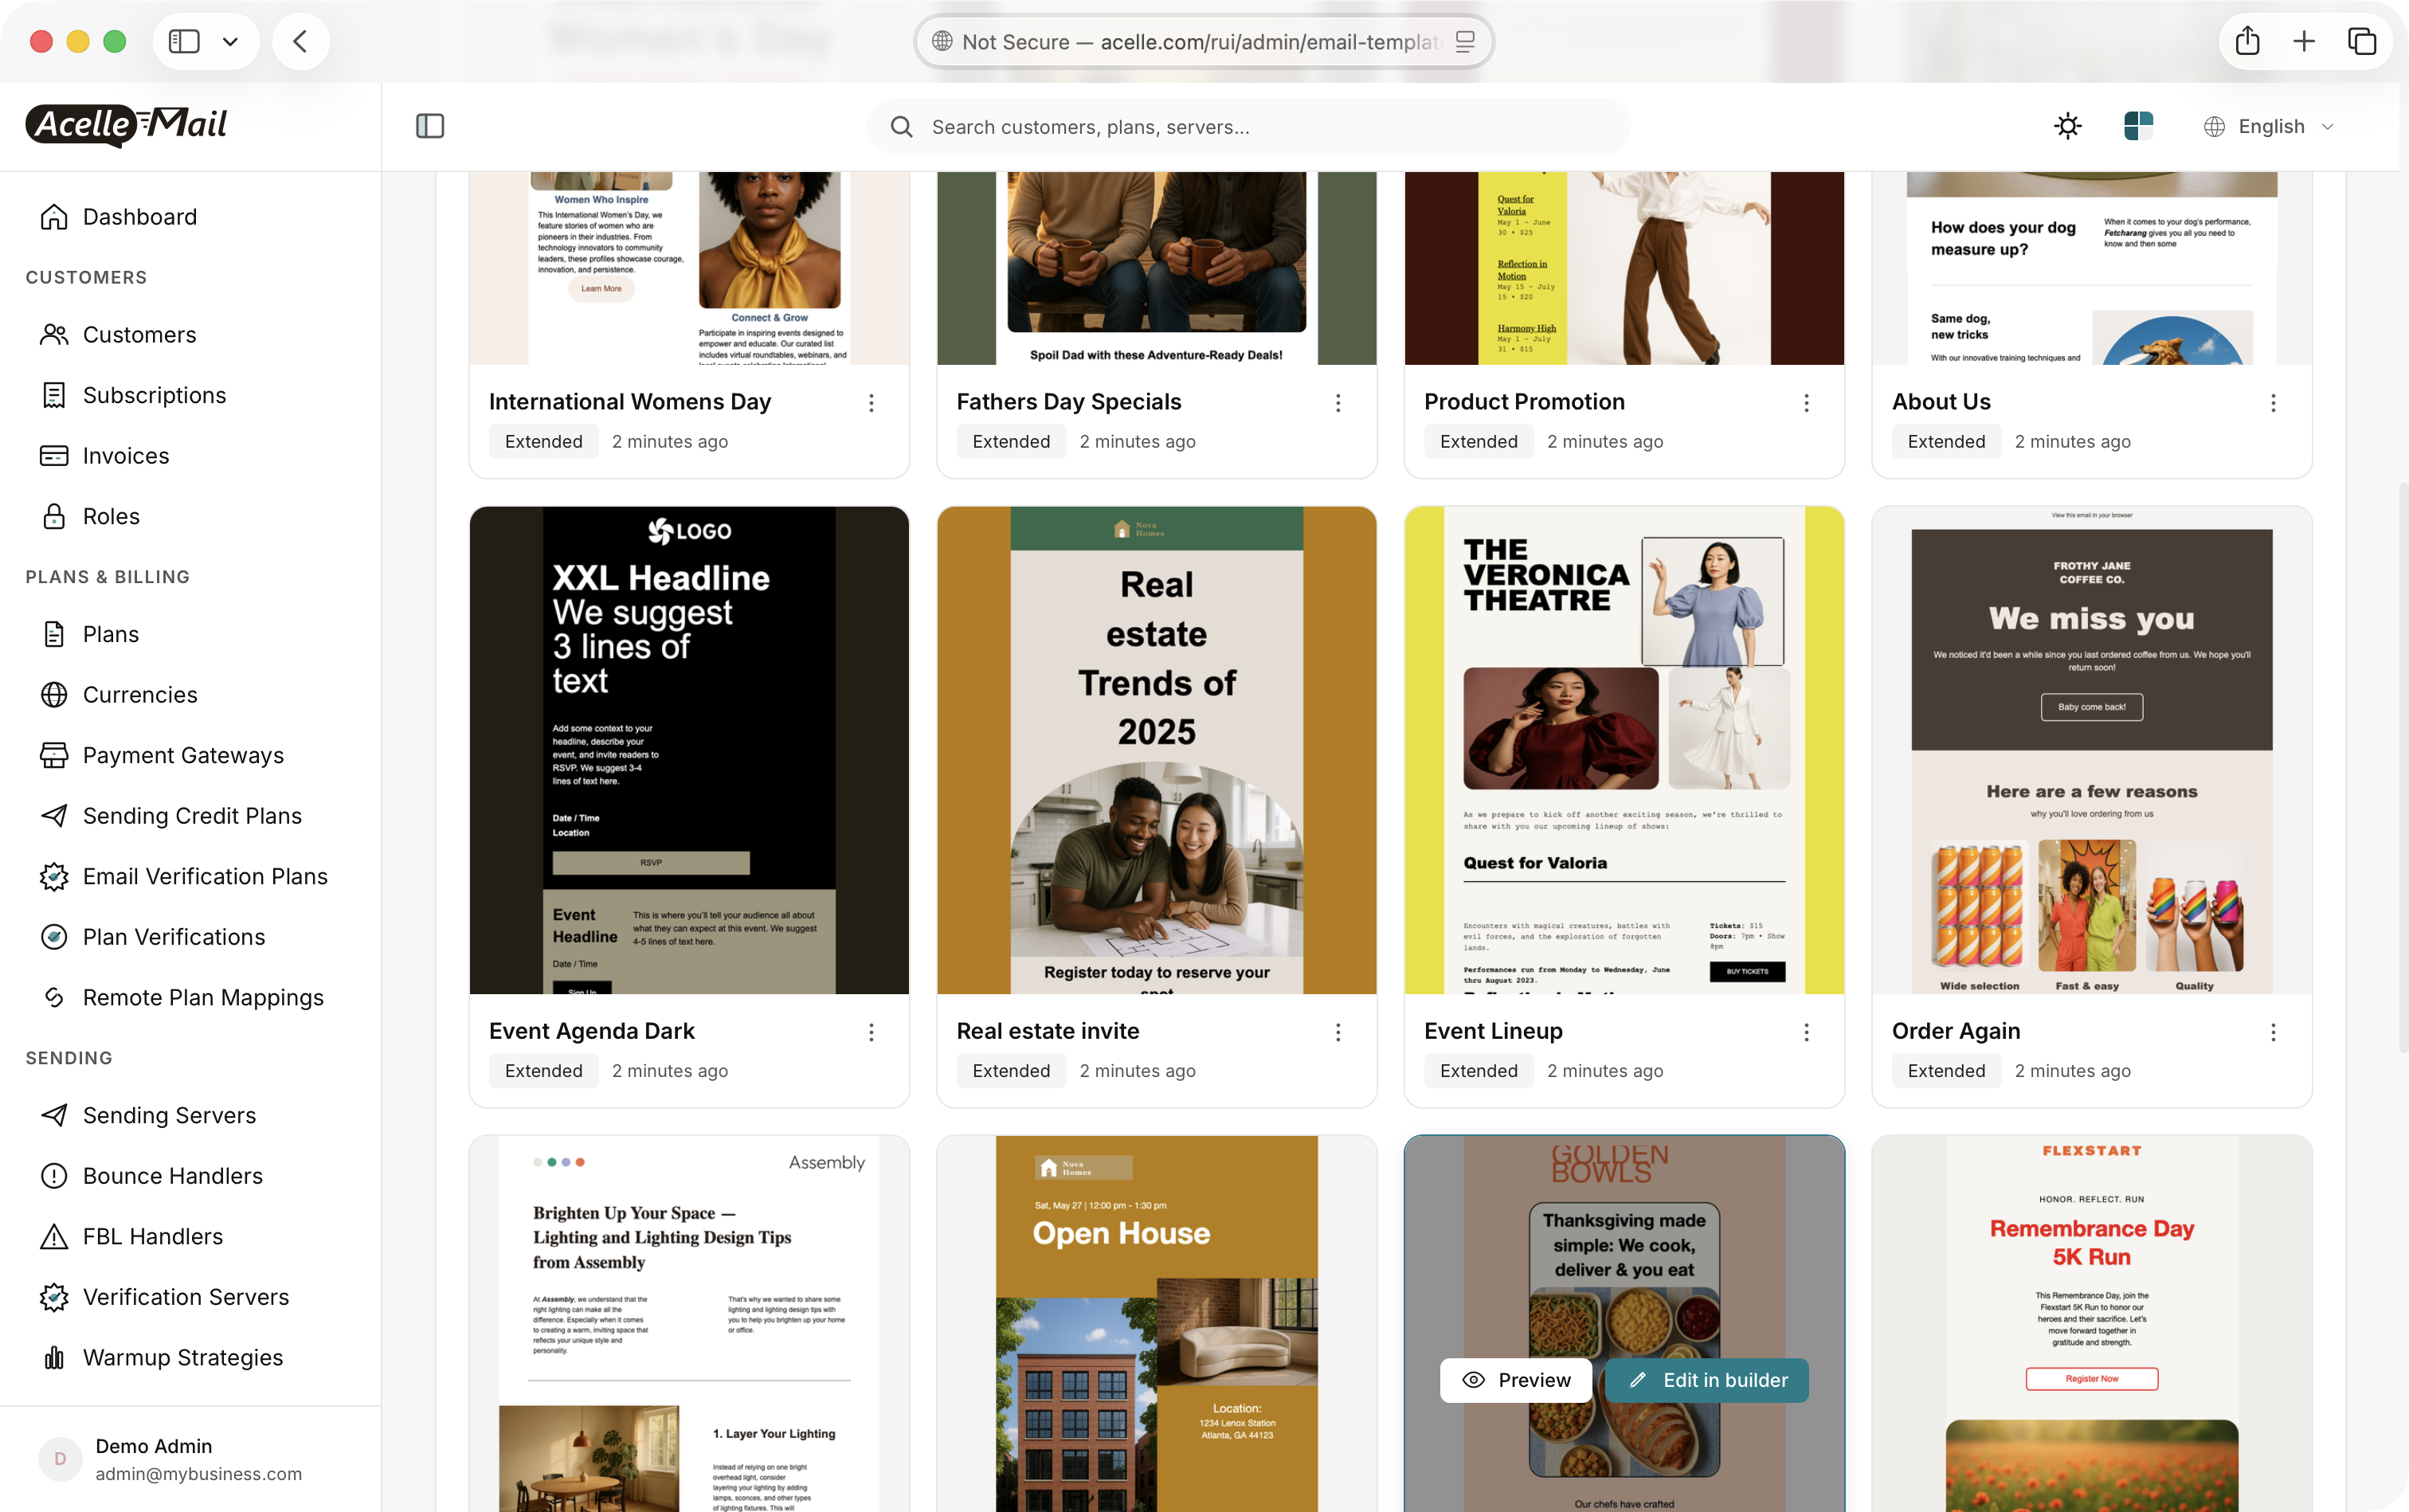Expand Safari tab group dropdown chevron
Viewport: 2409px width, 1512px height.
[230, 41]
